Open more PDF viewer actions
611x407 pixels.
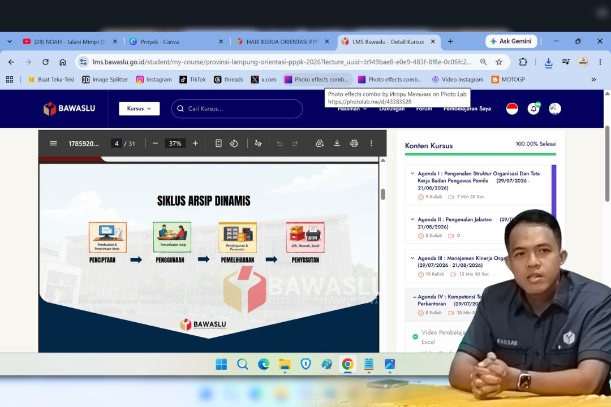[371, 144]
